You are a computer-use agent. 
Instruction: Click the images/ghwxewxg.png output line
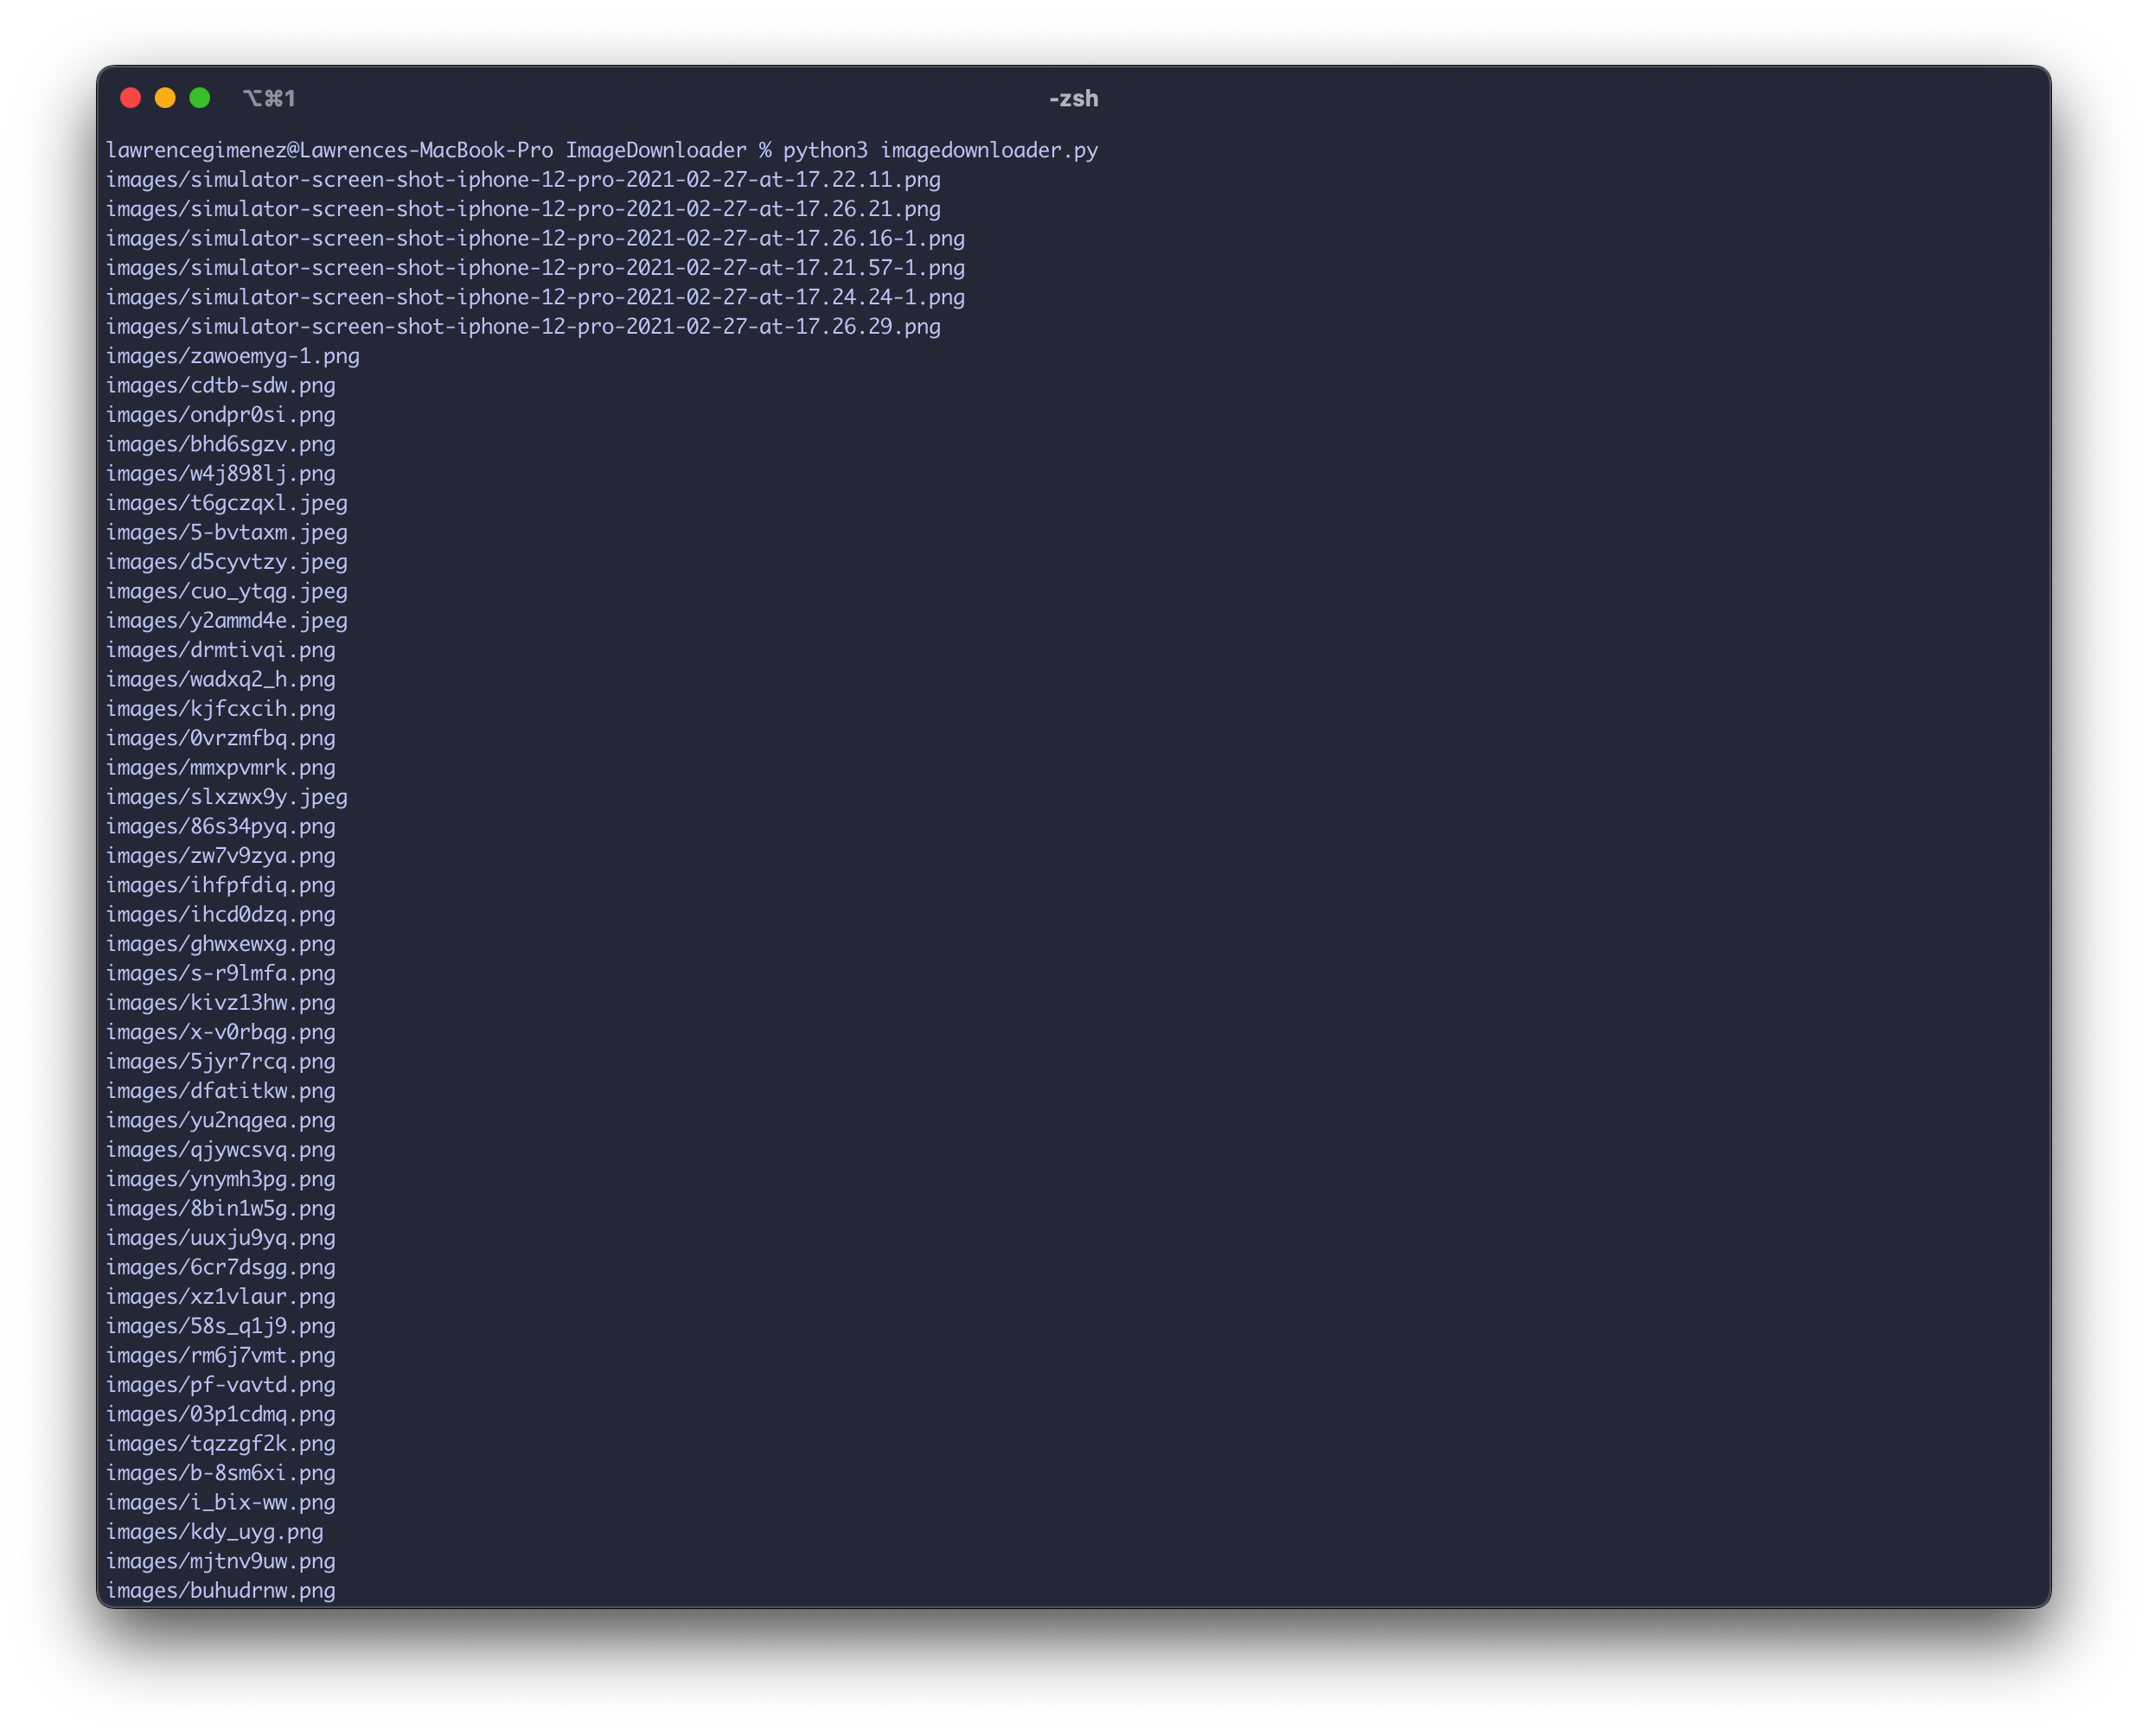pyautogui.click(x=221, y=944)
